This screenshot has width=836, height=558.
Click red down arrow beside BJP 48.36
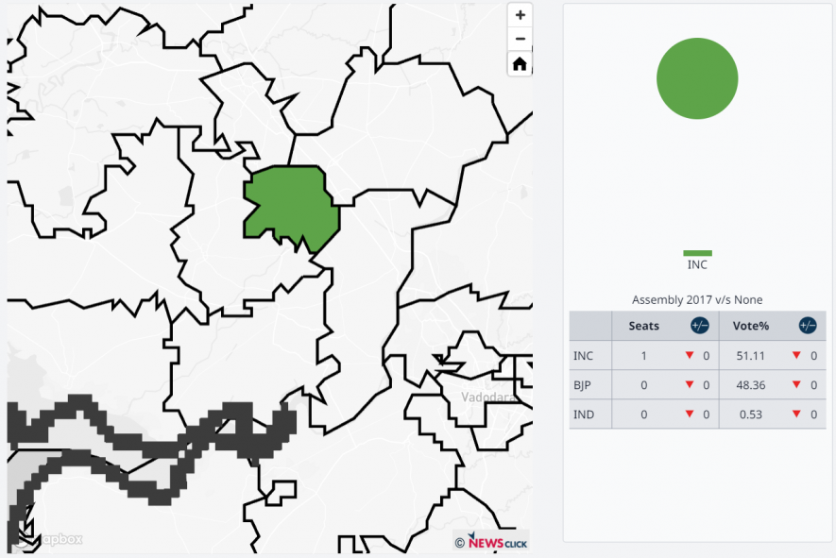pyautogui.click(x=798, y=385)
